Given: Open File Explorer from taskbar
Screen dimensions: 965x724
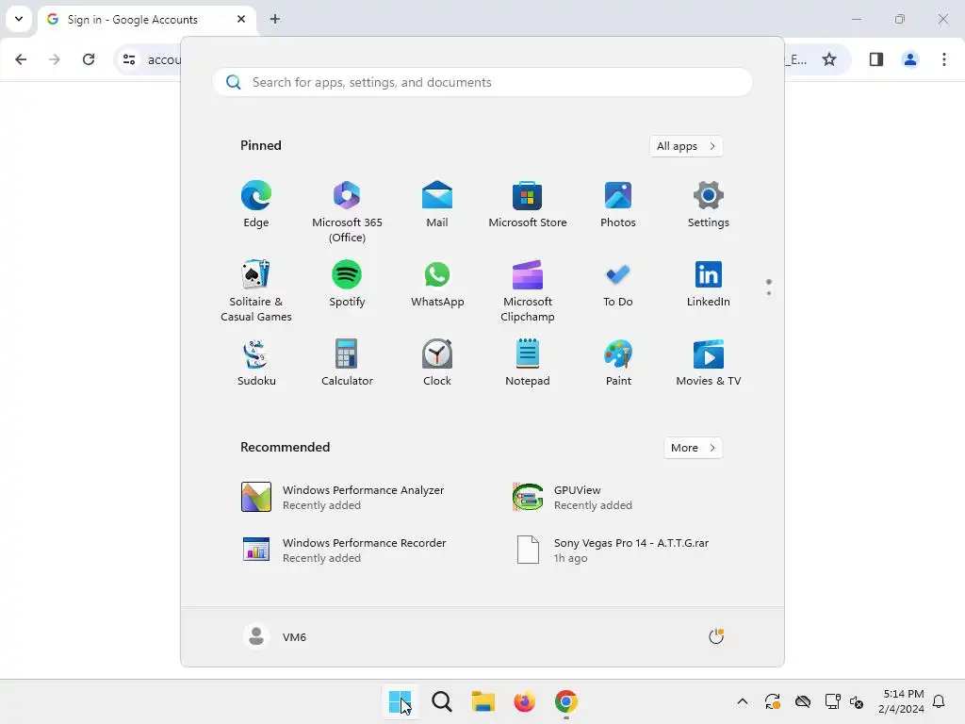Looking at the screenshot, I should tap(483, 701).
